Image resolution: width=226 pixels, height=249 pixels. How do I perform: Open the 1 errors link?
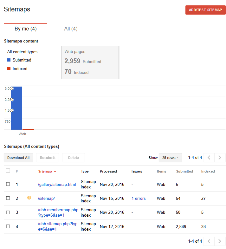click(x=139, y=198)
